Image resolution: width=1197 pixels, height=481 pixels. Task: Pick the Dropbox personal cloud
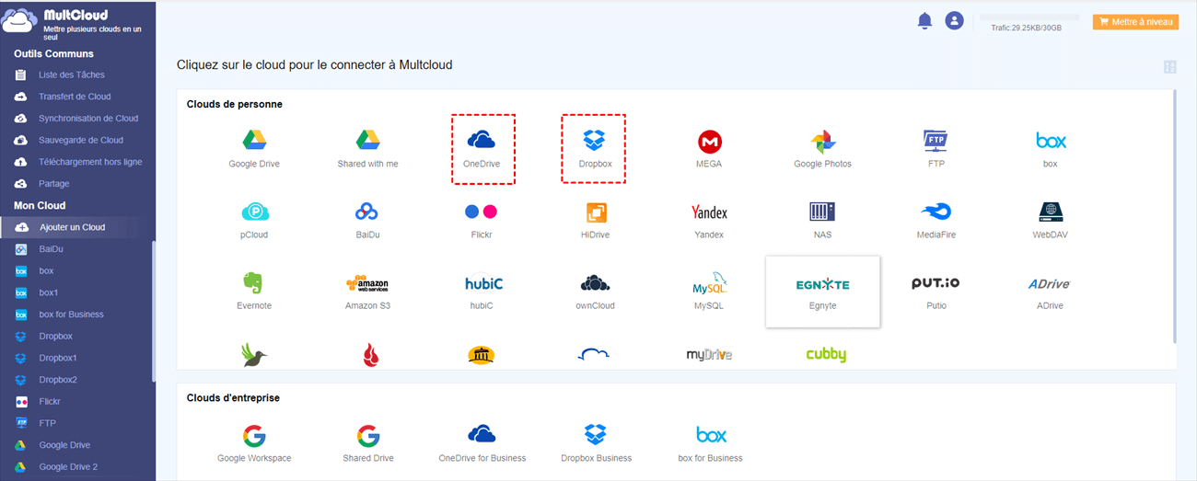[594, 149]
